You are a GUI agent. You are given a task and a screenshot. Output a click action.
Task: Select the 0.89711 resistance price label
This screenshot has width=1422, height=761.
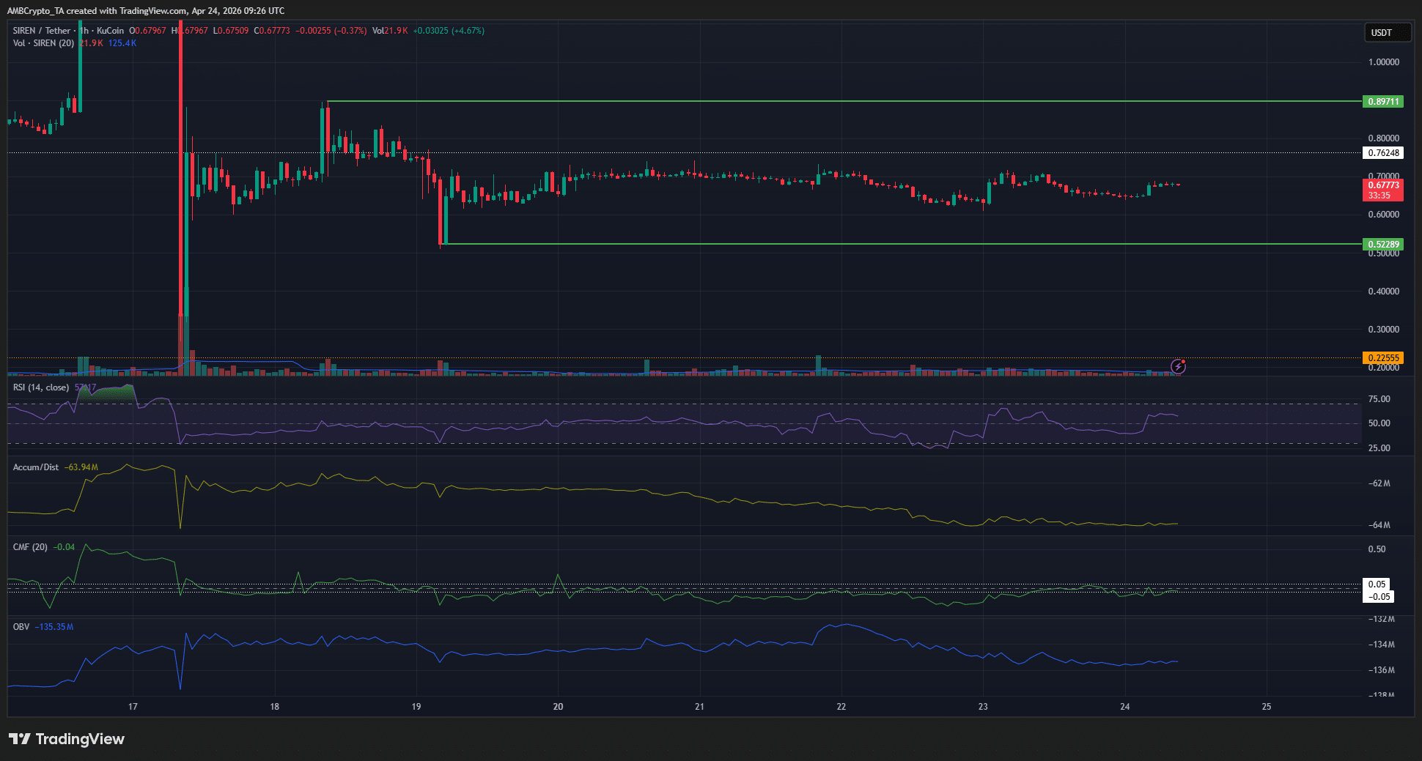pyautogui.click(x=1384, y=101)
